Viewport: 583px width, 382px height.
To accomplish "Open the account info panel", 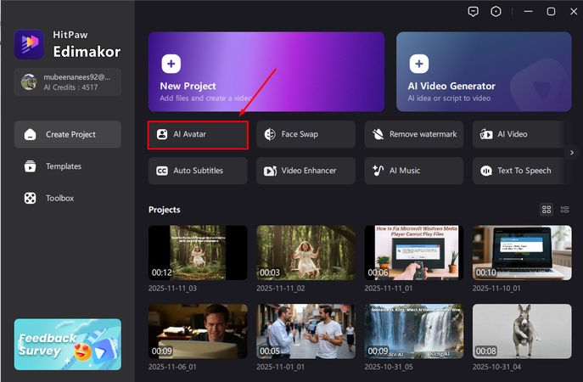I will tap(67, 81).
